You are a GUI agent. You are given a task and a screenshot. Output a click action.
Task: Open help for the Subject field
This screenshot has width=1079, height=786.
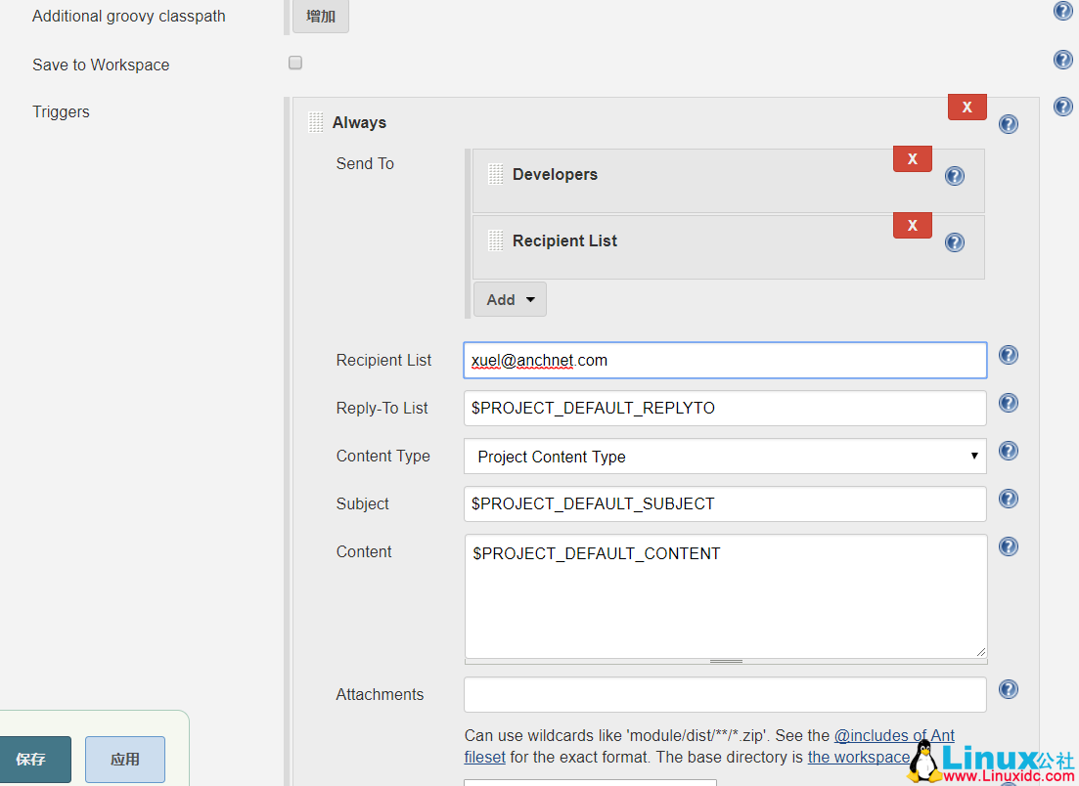(x=1008, y=499)
